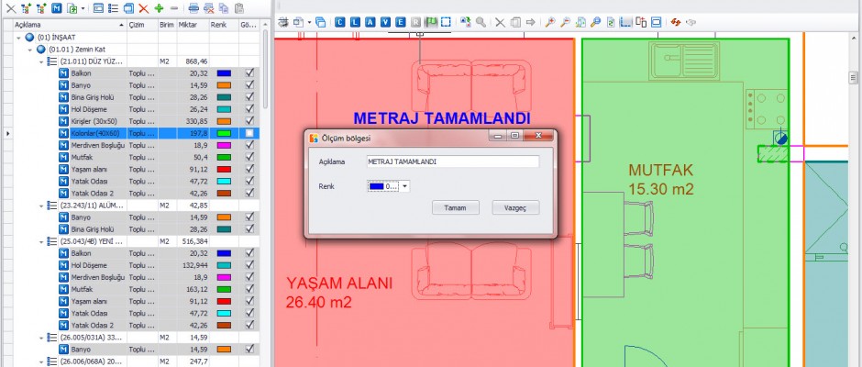Click the dashed rectangle selection tool

point(446,21)
